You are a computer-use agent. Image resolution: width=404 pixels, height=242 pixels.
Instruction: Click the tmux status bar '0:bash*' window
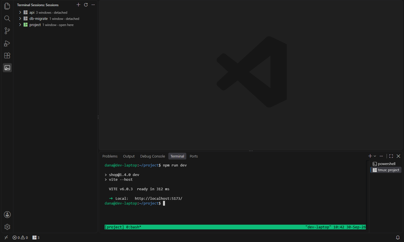134,227
